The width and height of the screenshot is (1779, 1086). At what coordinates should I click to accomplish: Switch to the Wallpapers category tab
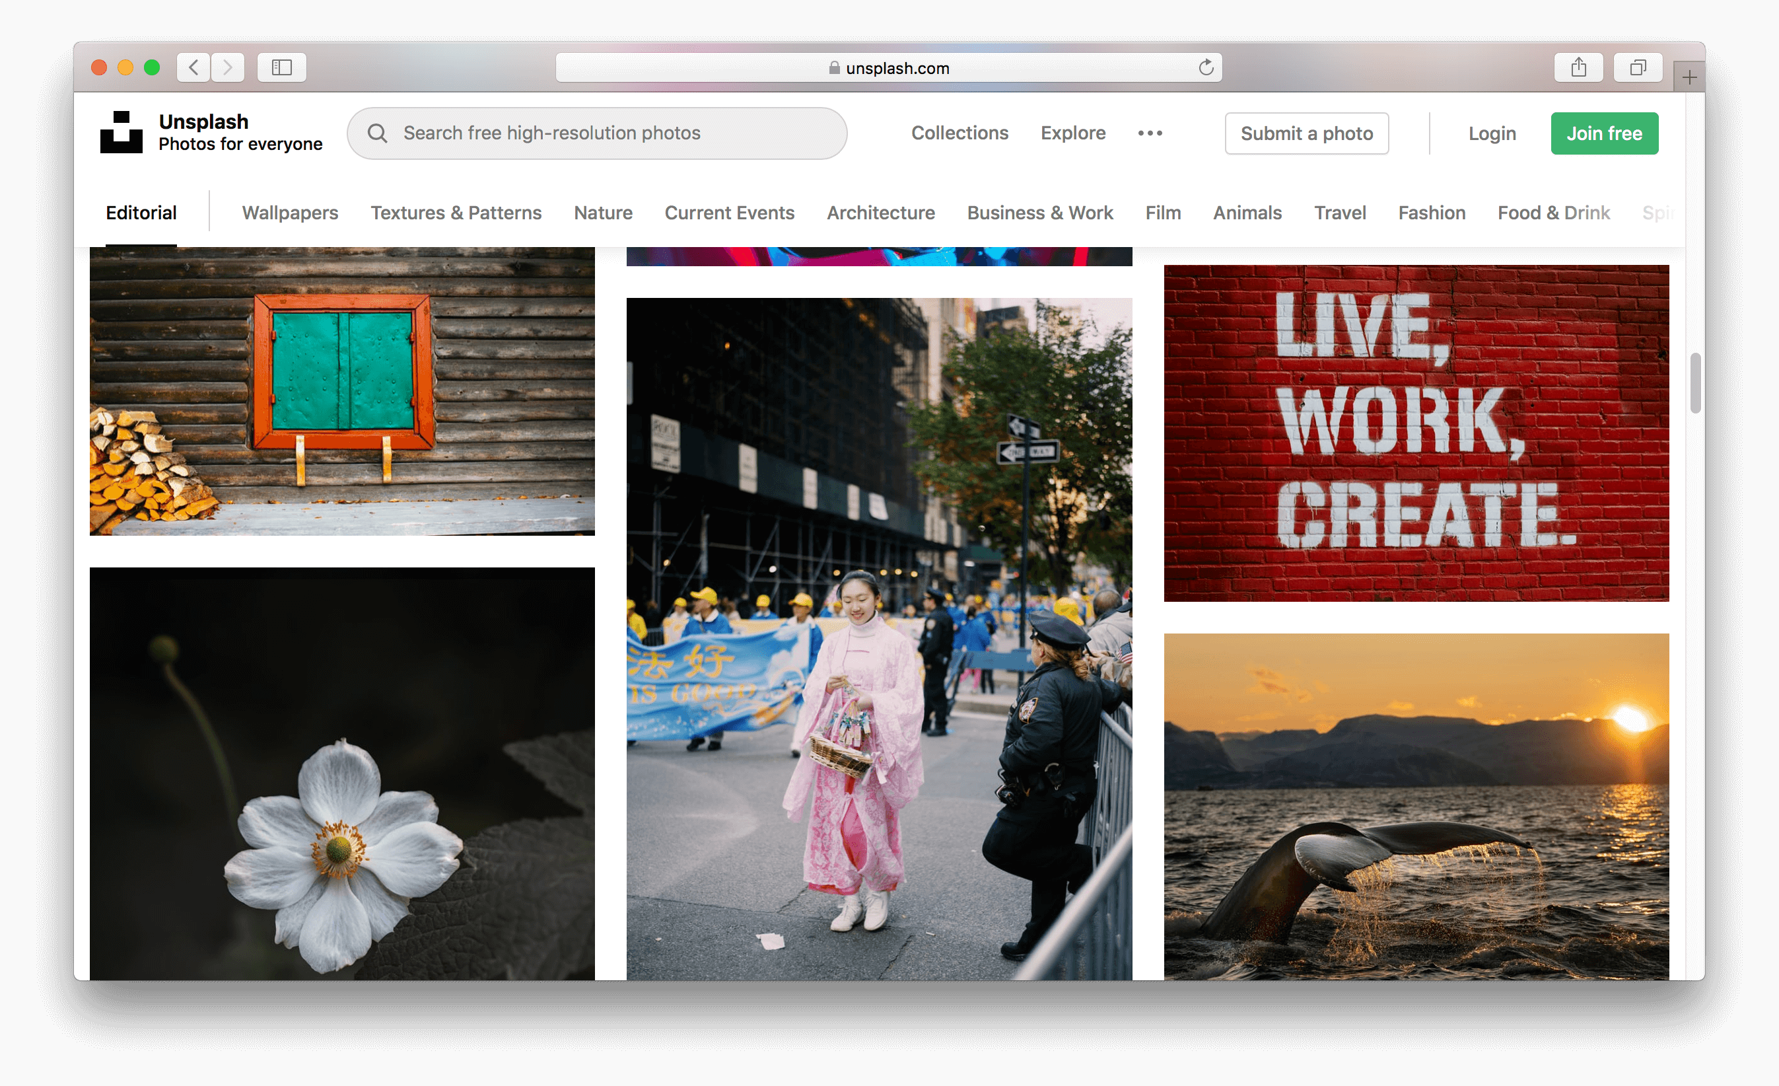[x=289, y=213]
